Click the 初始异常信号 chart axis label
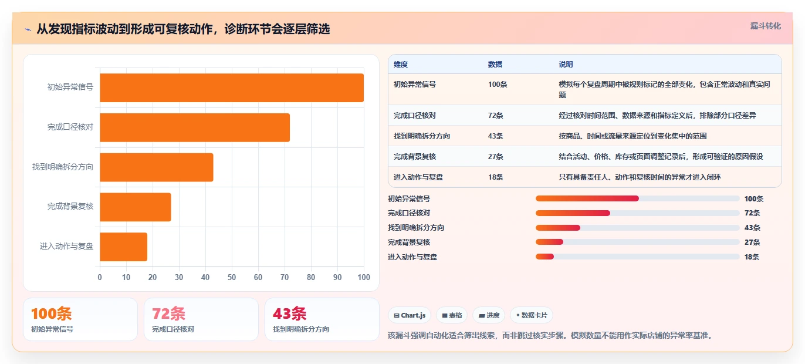 point(70,87)
